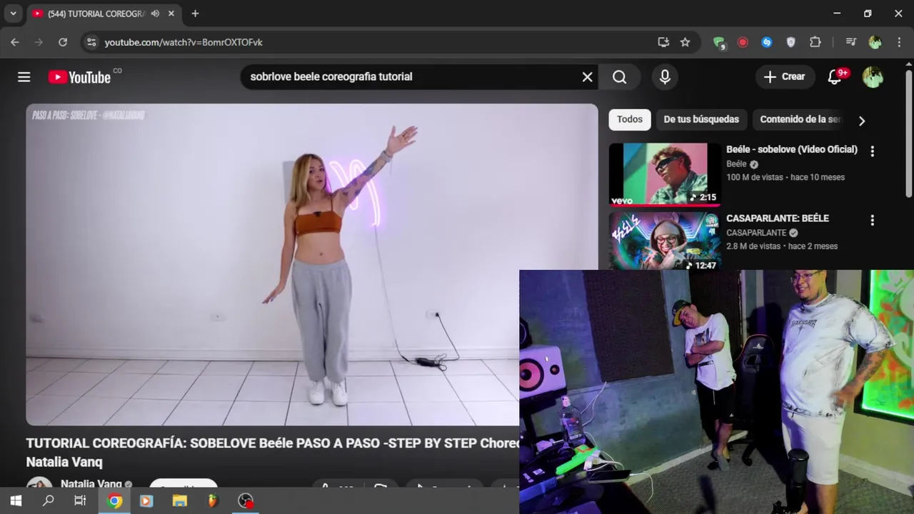Bookmark this tab with the star

click(x=685, y=42)
